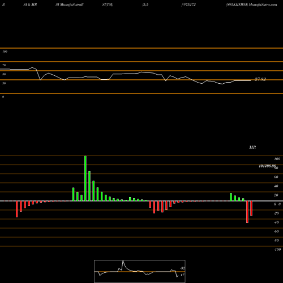The width and height of the screenshot is (283, 283).
Task: Click the -60 label on MR axis
Action: (x=276, y=231)
